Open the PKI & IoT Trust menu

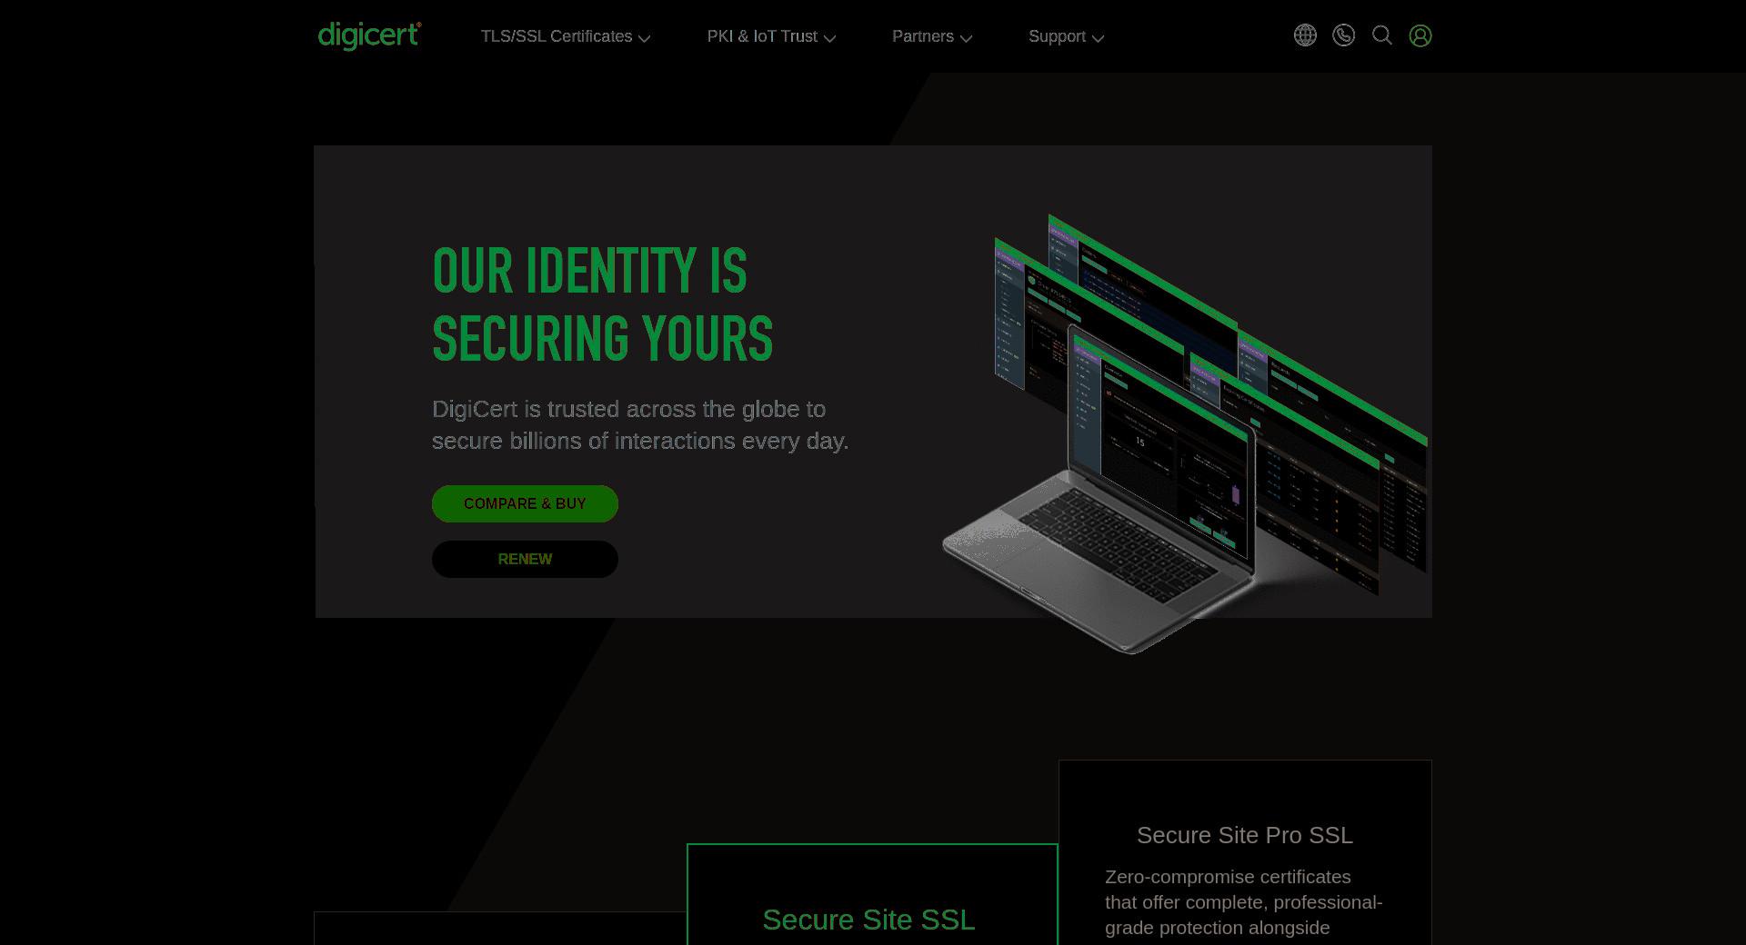[x=762, y=36]
